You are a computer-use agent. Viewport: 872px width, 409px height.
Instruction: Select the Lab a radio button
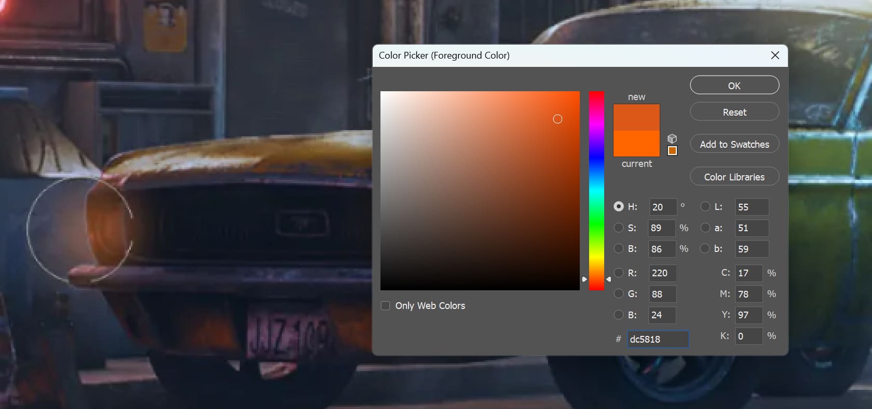(x=705, y=228)
